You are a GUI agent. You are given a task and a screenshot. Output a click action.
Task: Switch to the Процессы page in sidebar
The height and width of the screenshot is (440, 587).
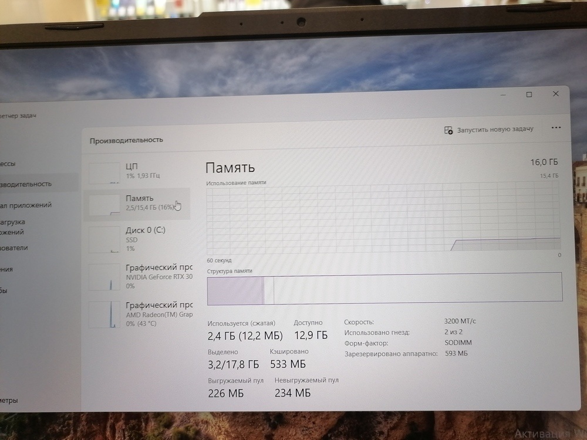9,164
